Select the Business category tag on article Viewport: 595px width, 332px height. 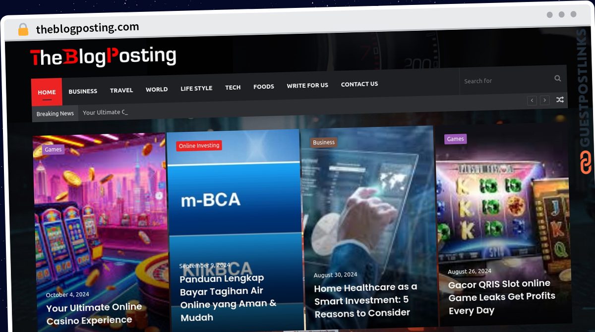pos(324,142)
